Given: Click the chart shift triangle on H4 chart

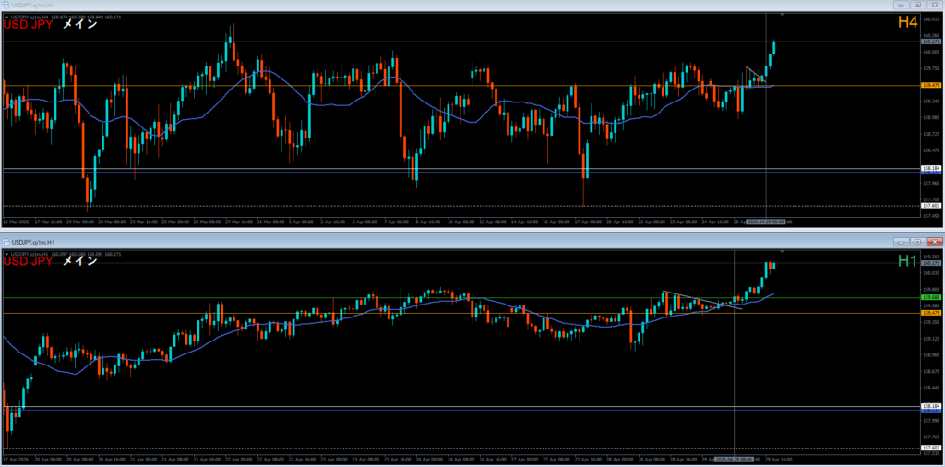Looking at the screenshot, I should tap(782, 16).
